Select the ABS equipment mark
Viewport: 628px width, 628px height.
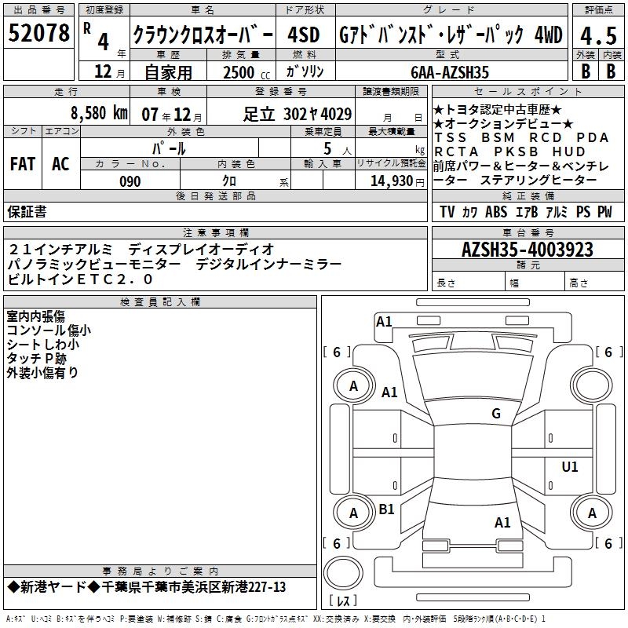496,212
